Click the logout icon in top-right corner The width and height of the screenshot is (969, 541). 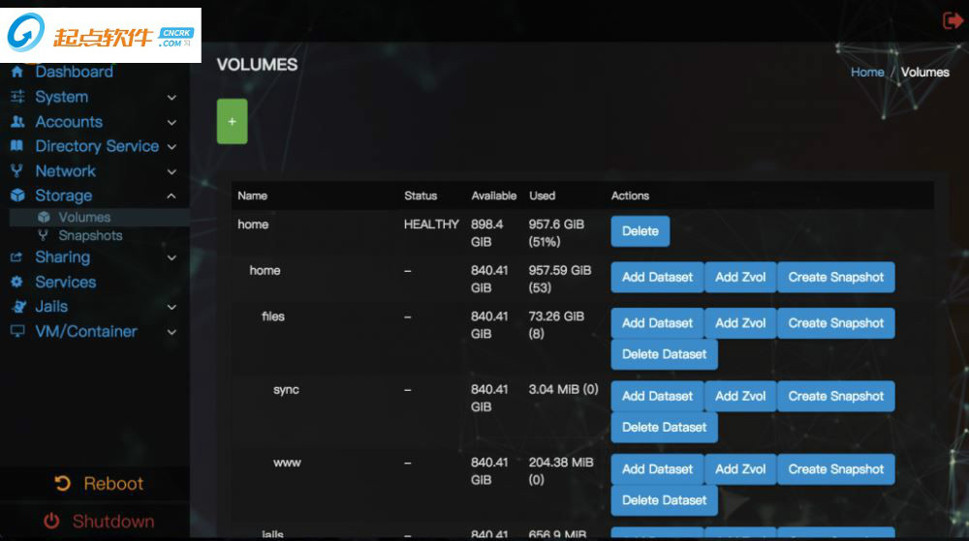pos(952,20)
